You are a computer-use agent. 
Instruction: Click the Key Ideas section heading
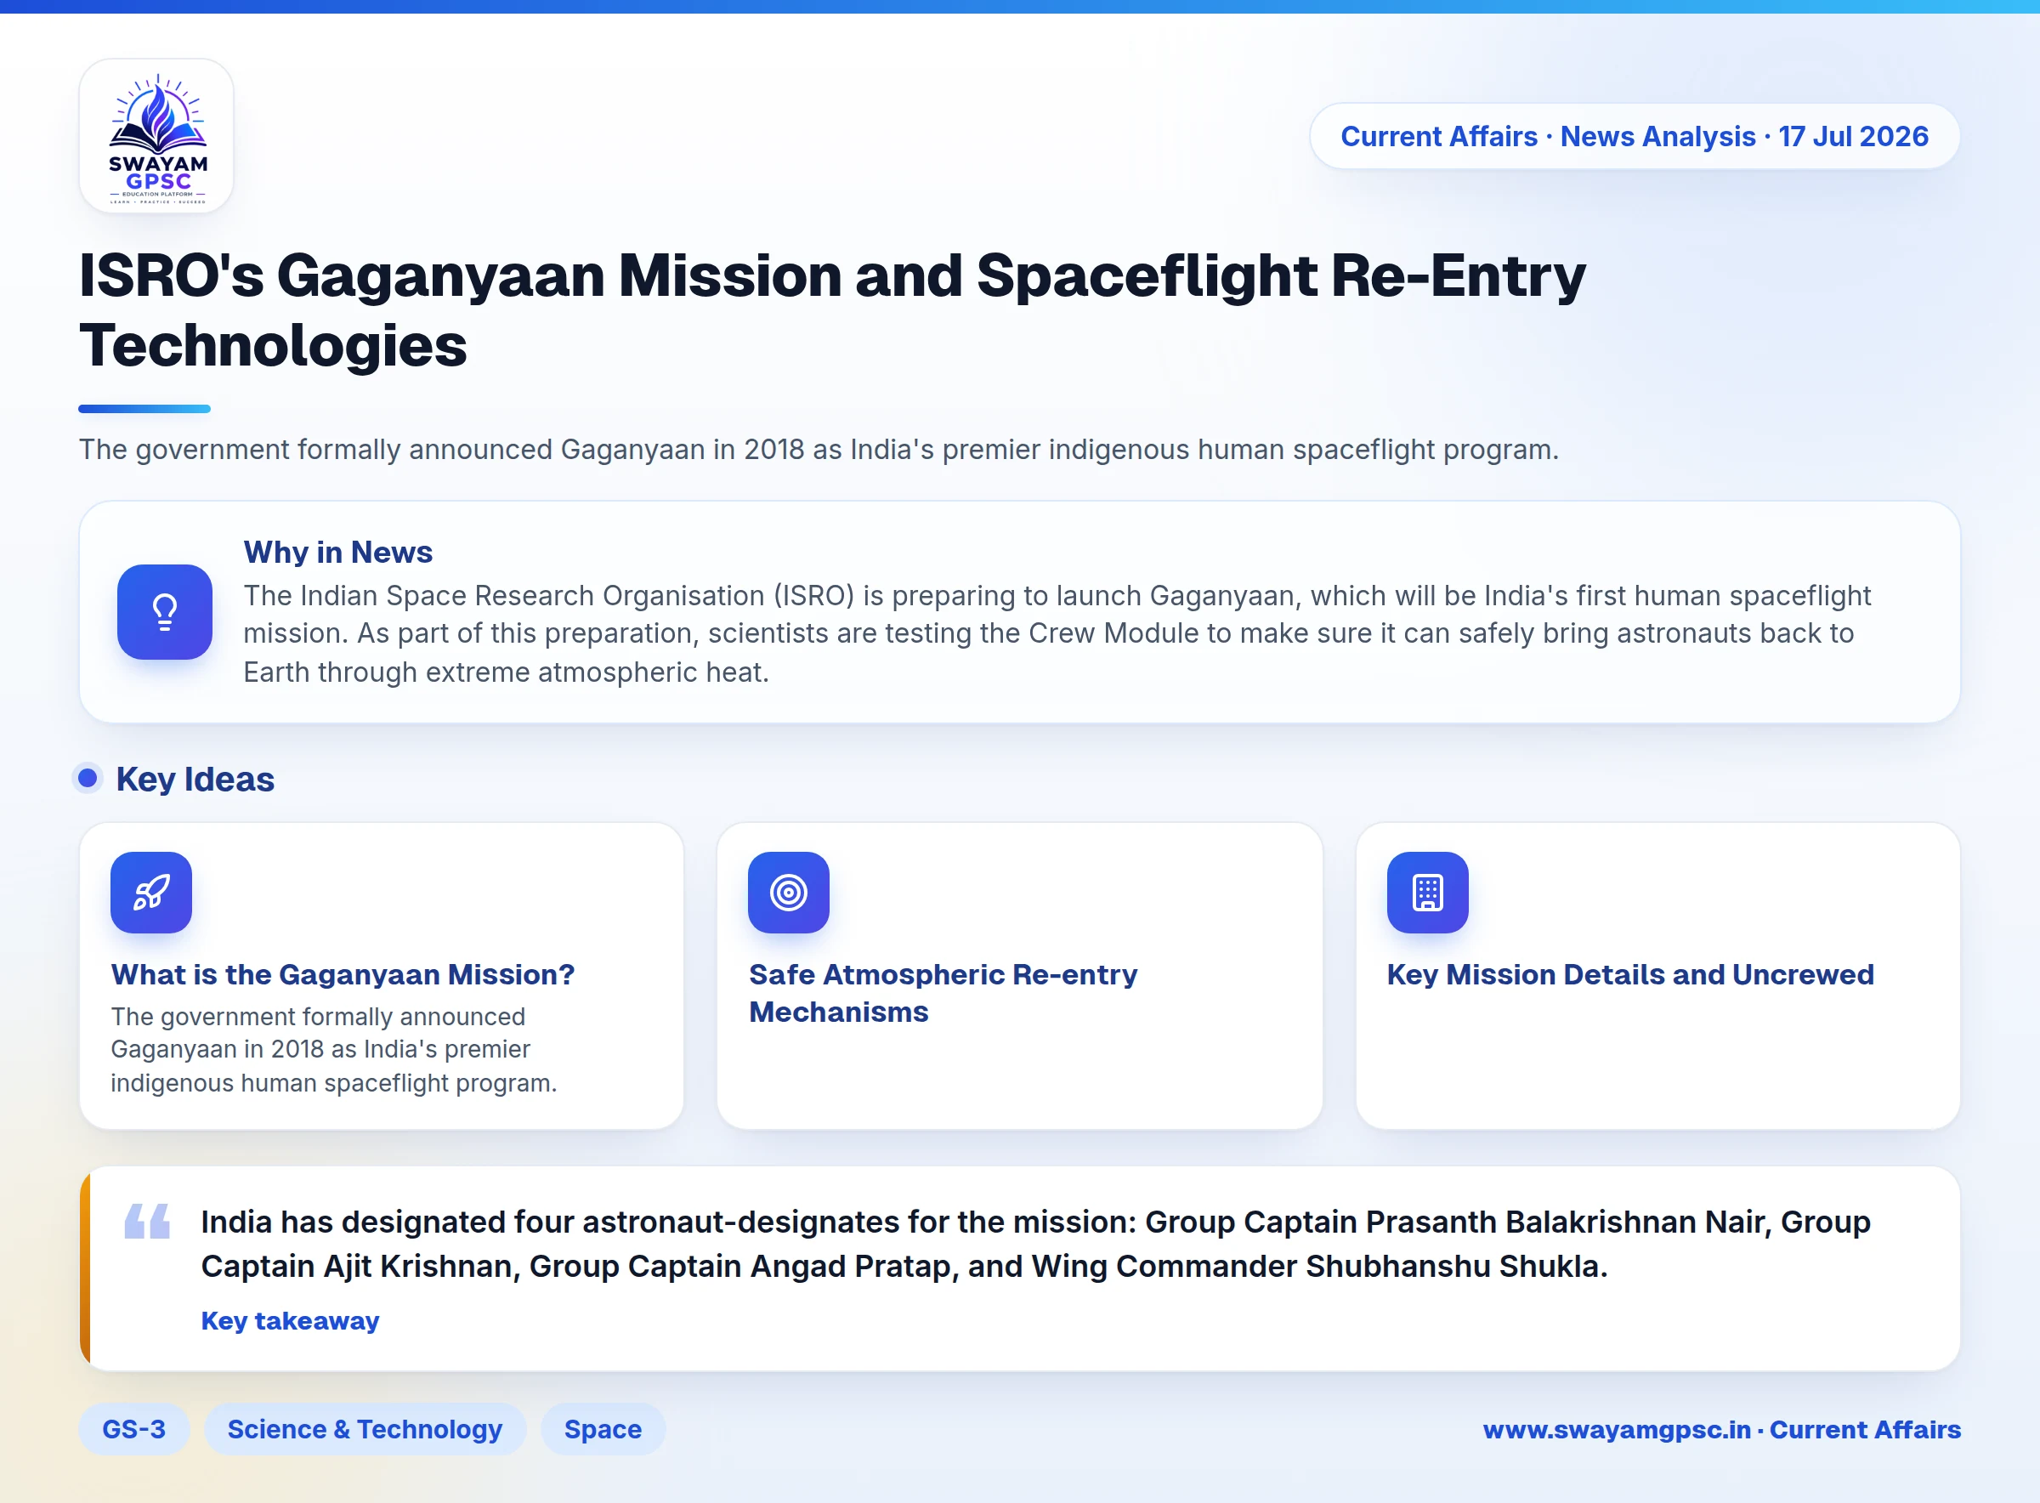click(x=195, y=779)
